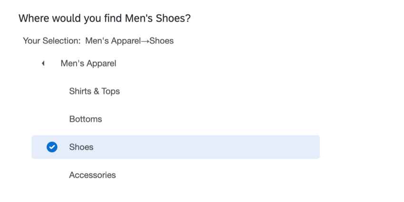Image resolution: width=404 pixels, height=202 pixels.
Task: Toggle the Shoes row selection indicator
Action: [x=52, y=147]
